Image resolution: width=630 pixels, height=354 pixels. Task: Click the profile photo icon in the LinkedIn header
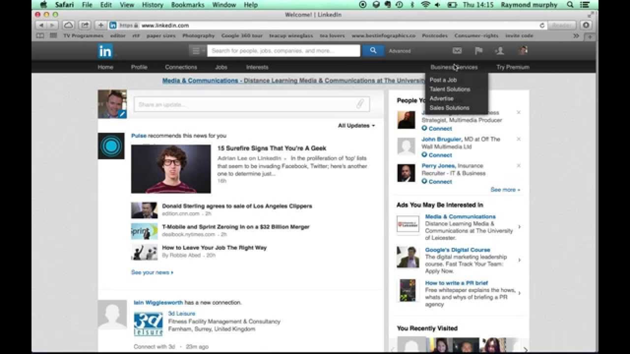[x=523, y=50]
